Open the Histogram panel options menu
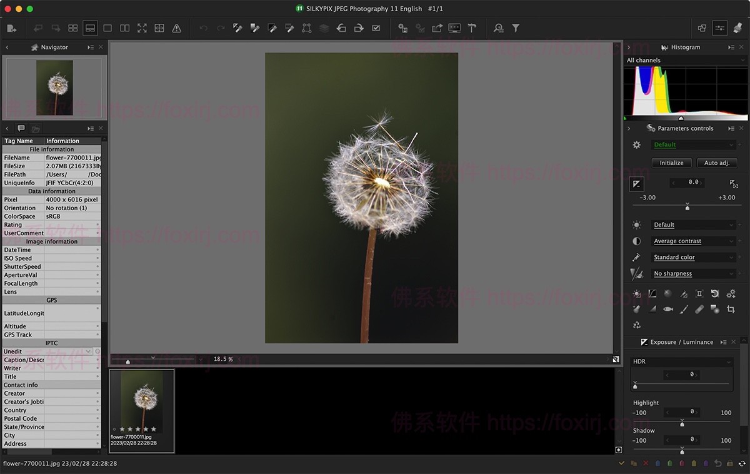This screenshot has height=474, width=750. tap(731, 48)
